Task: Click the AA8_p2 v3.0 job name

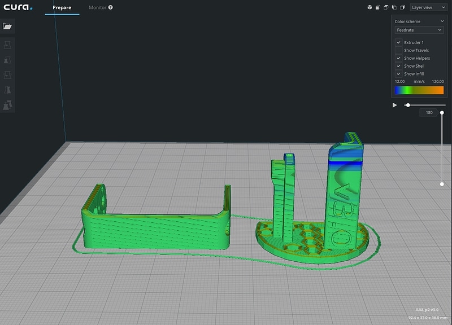Action: click(427, 310)
